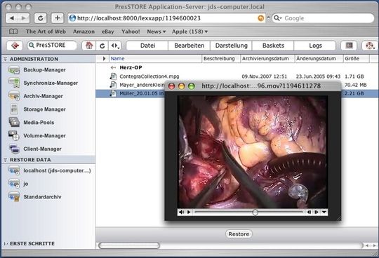
Task: Collapse the RESTORE DATA section
Action: (x=6, y=160)
